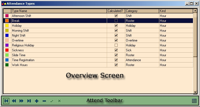Image resolution: width=200 pixels, height=107 pixels.
Task: Select the Holiday type name cell
Action: coord(59,25)
